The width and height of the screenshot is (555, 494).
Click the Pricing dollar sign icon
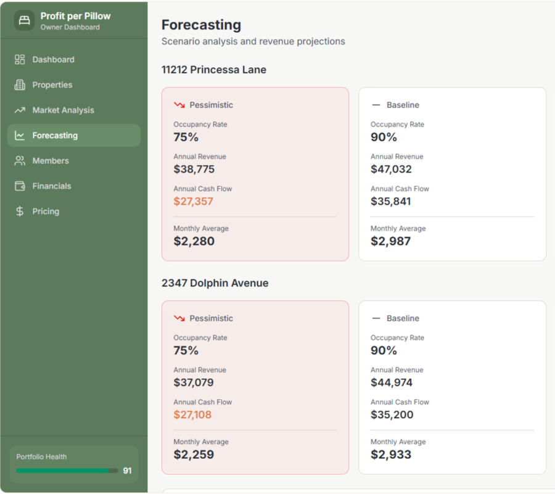(x=20, y=212)
